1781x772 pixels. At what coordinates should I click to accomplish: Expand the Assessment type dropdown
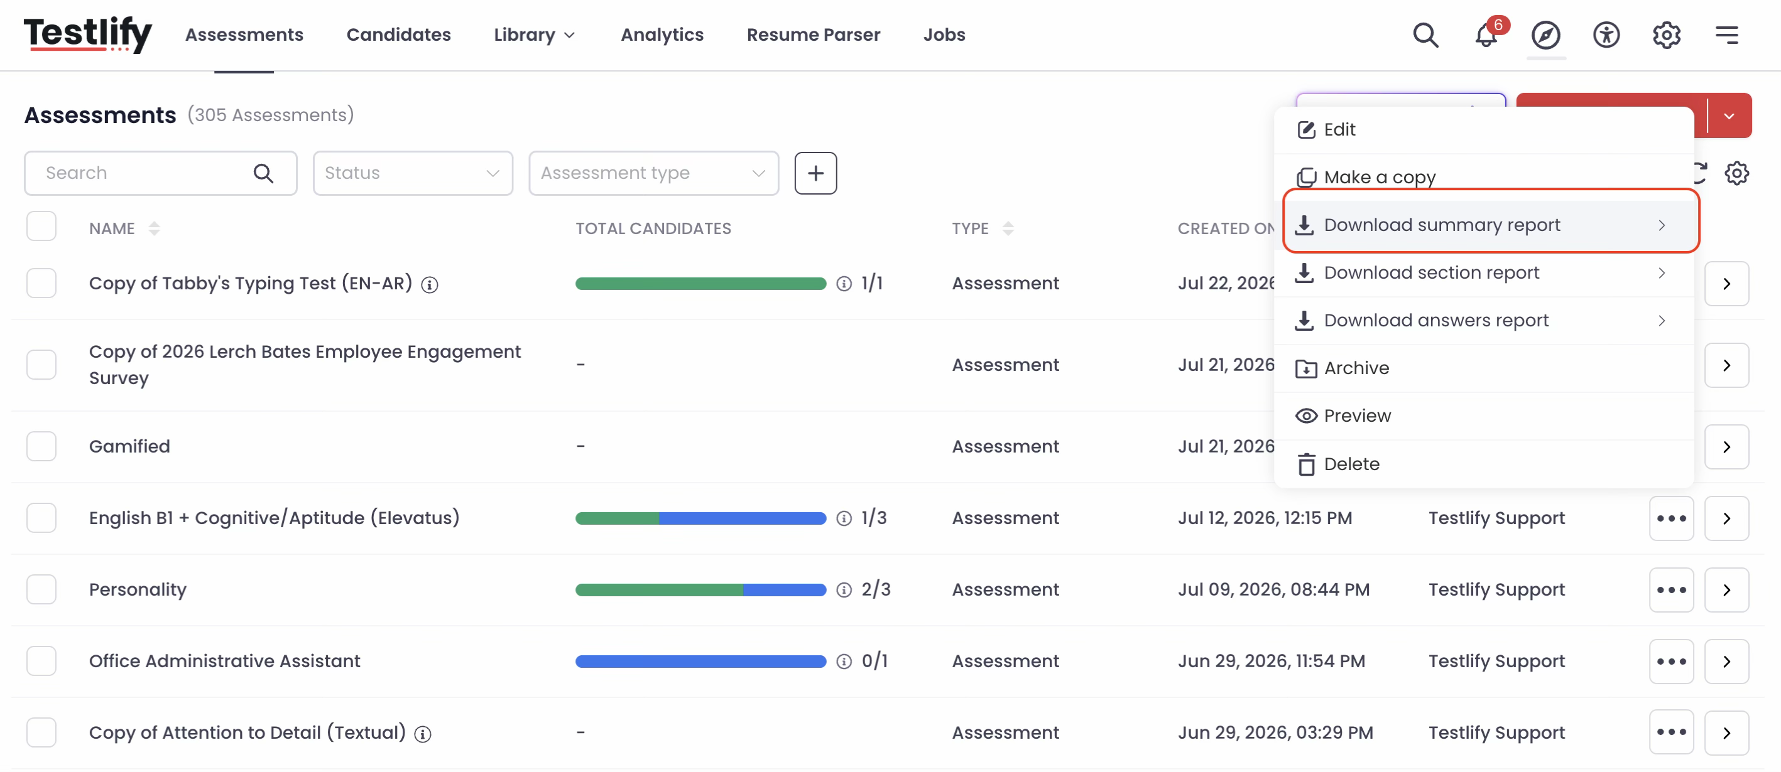click(653, 173)
